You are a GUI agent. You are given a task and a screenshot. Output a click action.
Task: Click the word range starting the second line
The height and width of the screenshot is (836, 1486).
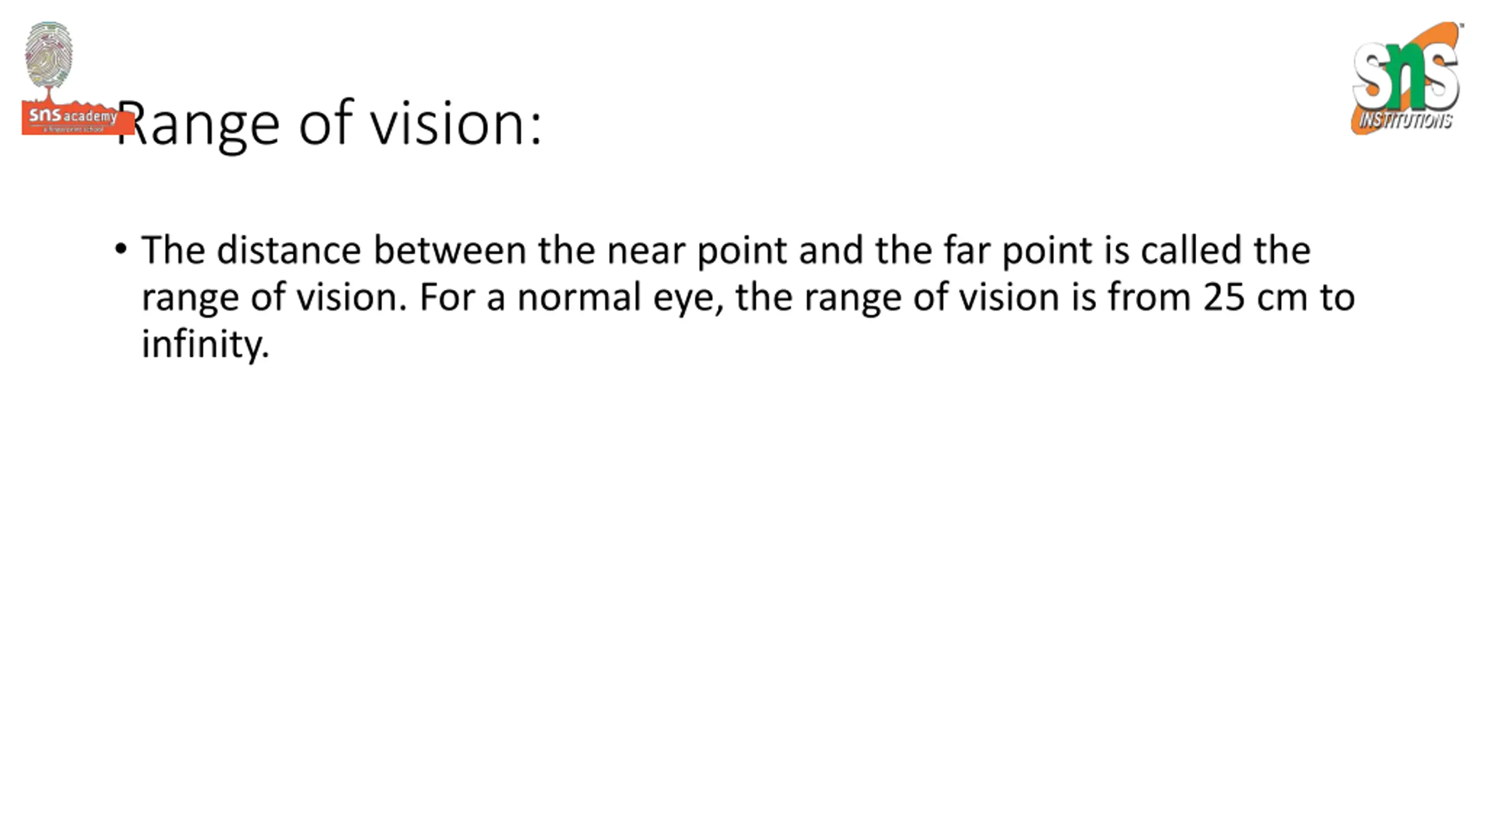click(x=190, y=298)
